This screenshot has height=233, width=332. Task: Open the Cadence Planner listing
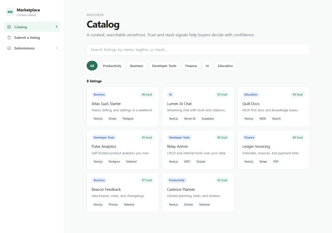(198, 192)
